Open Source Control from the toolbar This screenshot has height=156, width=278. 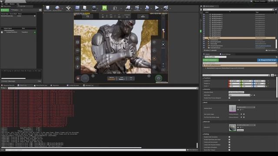57,8
